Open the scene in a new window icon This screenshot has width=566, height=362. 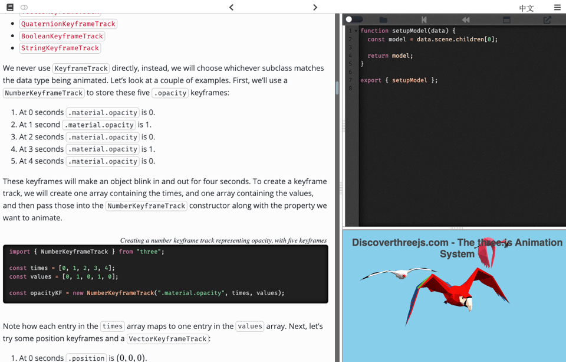[x=547, y=19]
